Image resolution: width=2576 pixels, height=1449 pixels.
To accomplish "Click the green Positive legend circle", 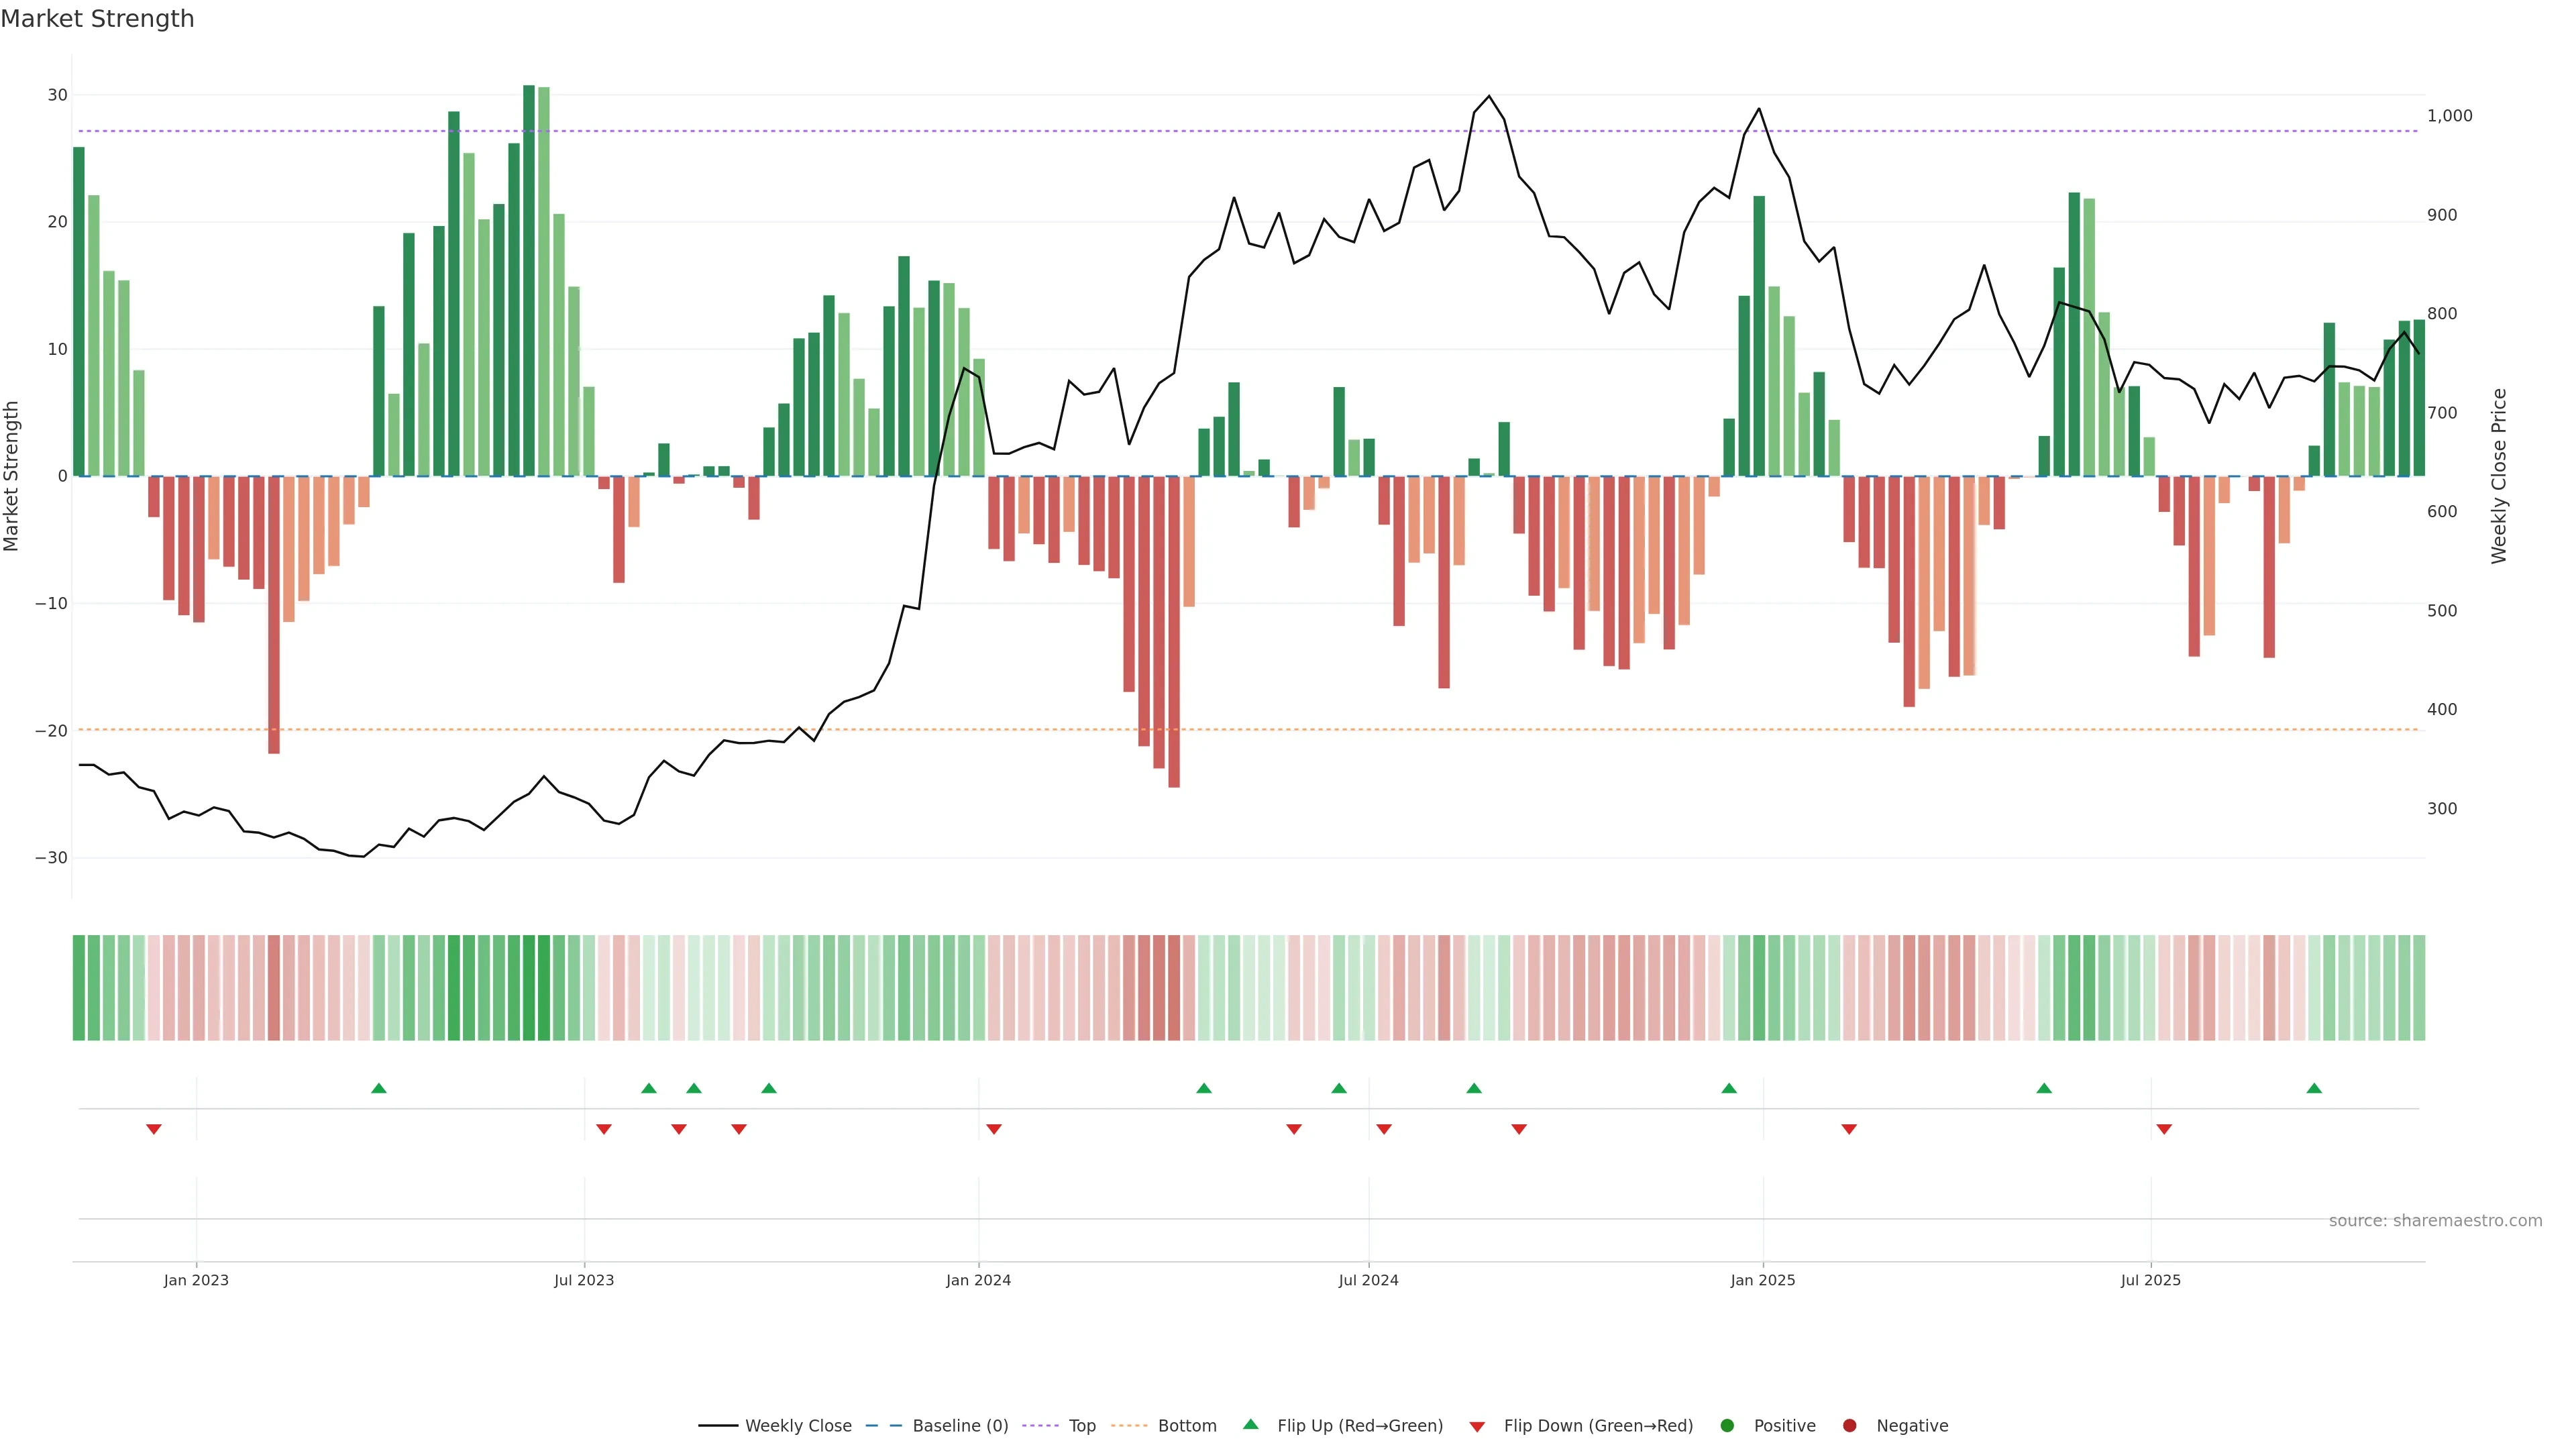I will [x=1727, y=1426].
